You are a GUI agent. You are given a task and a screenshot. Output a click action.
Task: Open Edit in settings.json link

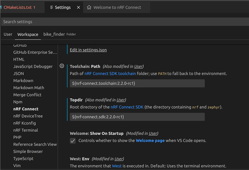88,50
